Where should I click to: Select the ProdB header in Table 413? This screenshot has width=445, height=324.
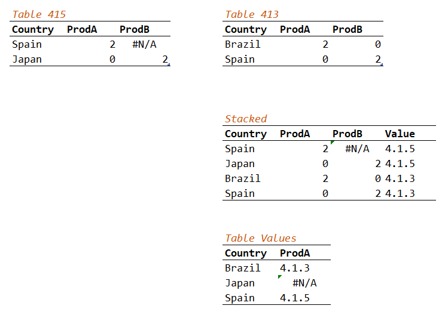click(348, 29)
